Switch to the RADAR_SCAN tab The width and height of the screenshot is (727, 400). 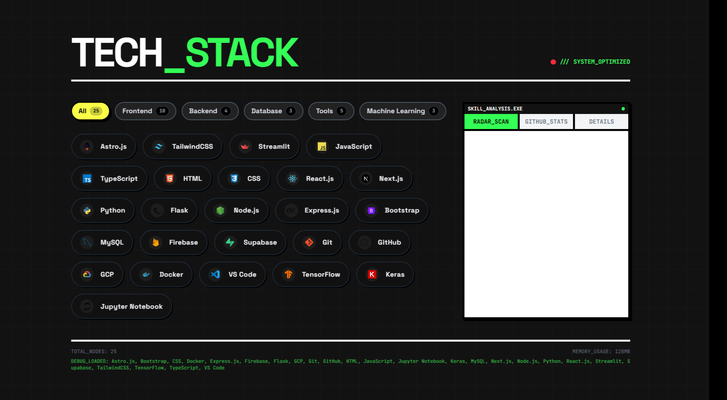pos(491,121)
